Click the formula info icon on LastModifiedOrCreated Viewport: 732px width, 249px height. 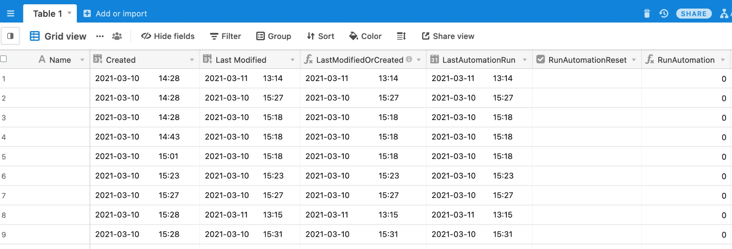point(410,59)
